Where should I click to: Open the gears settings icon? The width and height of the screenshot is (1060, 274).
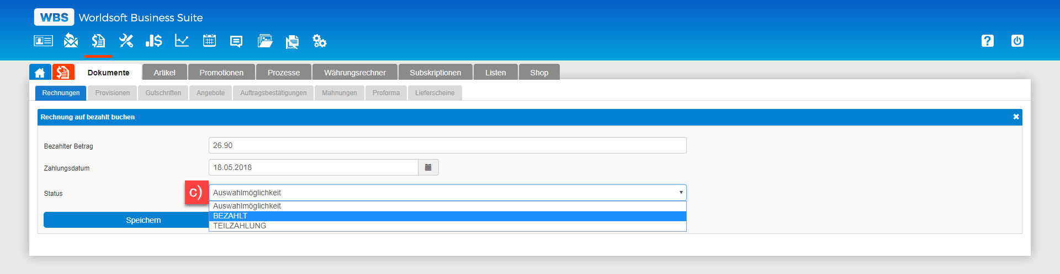[x=320, y=41]
